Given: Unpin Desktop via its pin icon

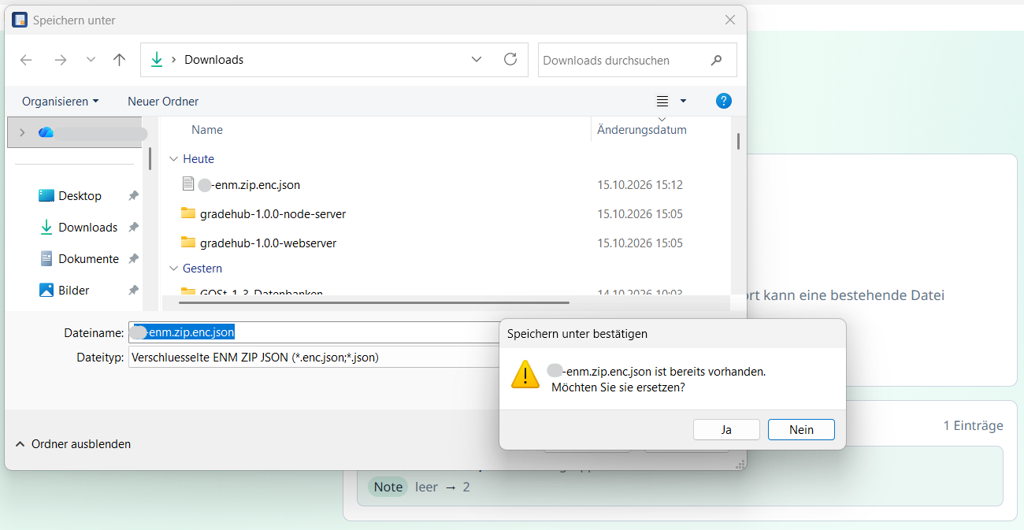Looking at the screenshot, I should [134, 196].
